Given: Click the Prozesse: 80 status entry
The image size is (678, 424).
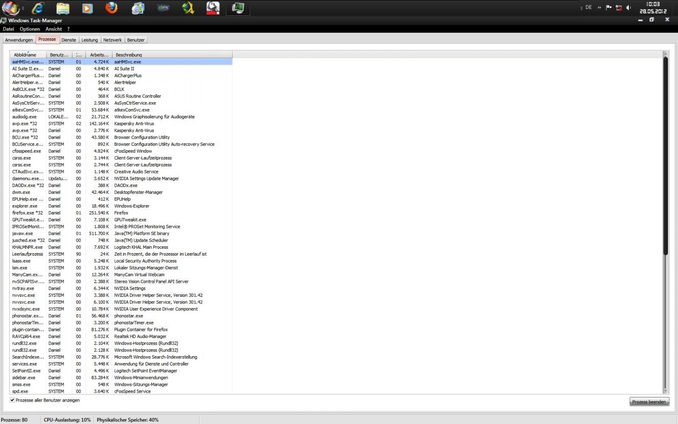Looking at the screenshot, I should click(14, 420).
